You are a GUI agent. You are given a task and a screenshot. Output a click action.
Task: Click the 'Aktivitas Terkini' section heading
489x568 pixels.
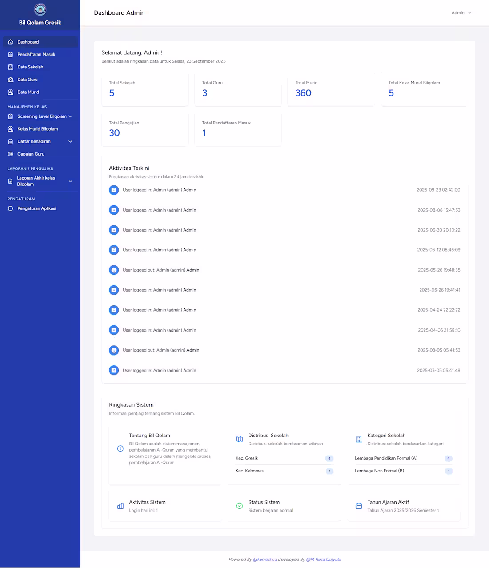tap(129, 168)
